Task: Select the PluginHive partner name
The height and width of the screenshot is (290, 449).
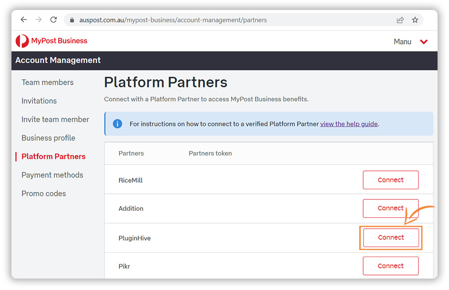Action: [135, 238]
